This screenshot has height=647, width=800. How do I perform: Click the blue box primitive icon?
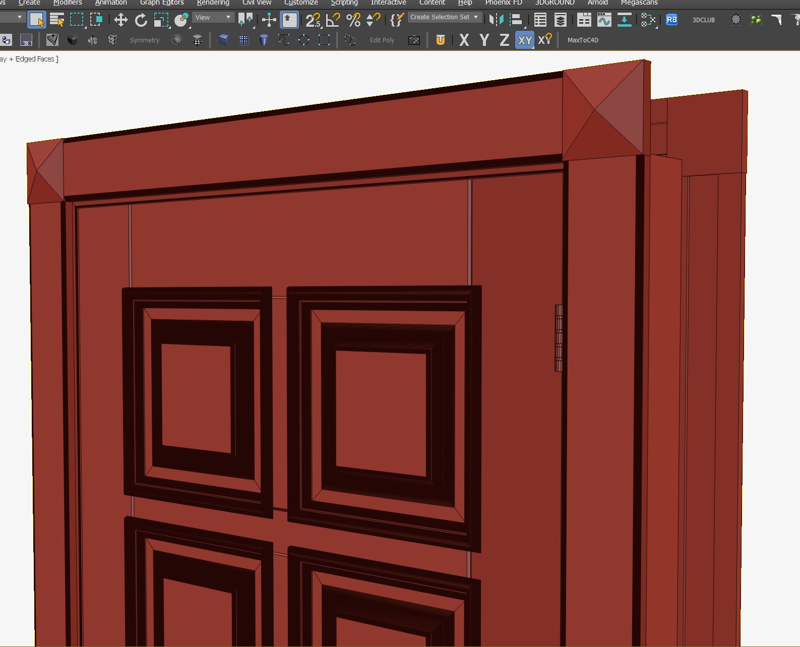[223, 40]
